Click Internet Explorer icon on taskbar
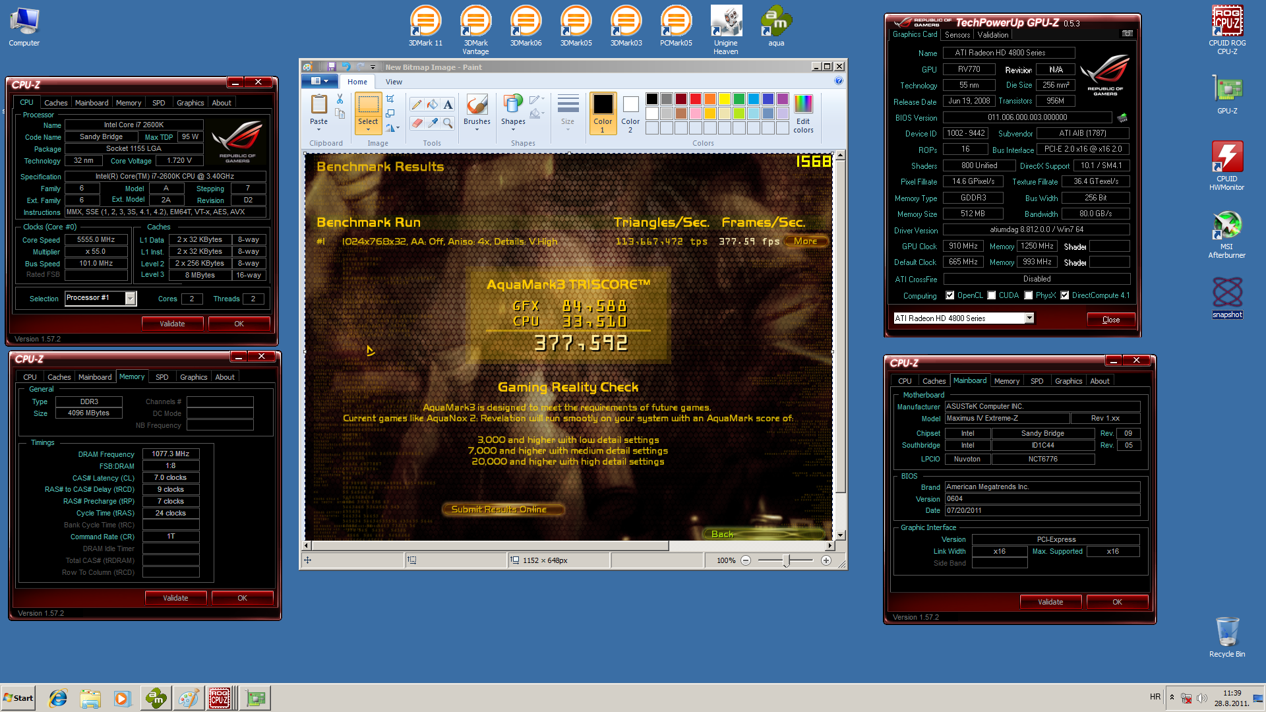Screen dimensions: 1266x712 [58, 698]
